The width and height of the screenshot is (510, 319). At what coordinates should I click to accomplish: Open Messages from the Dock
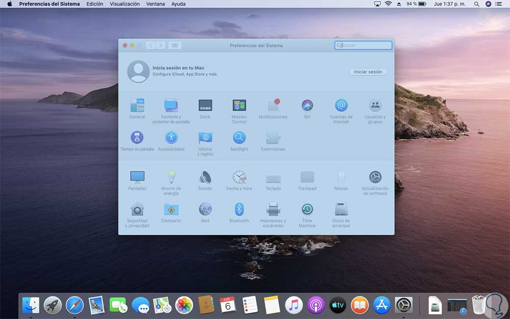[x=141, y=305]
